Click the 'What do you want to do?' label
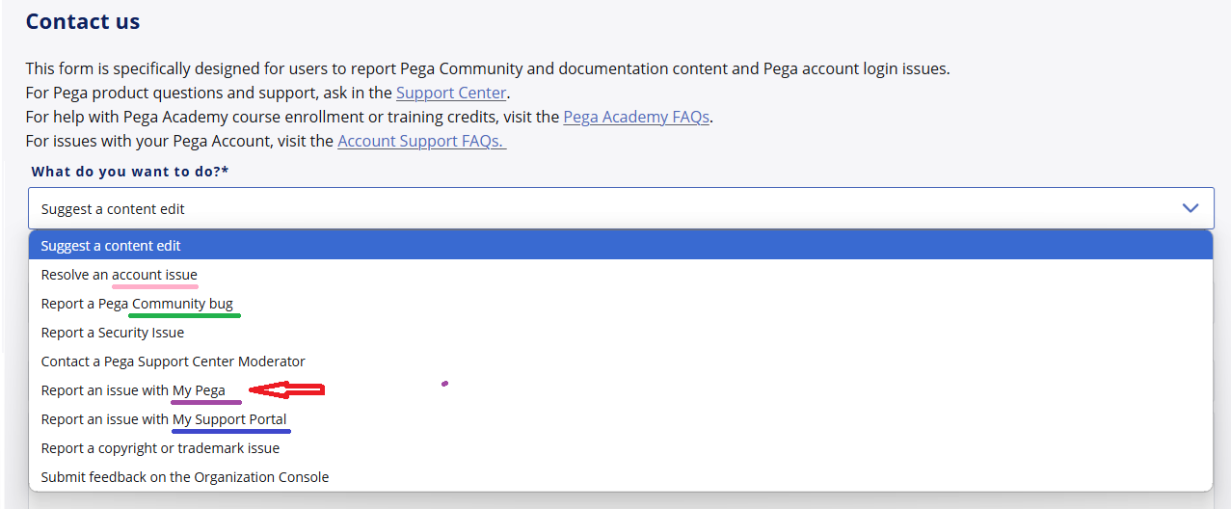Viewport: 1231px width, 509px height. (x=130, y=172)
